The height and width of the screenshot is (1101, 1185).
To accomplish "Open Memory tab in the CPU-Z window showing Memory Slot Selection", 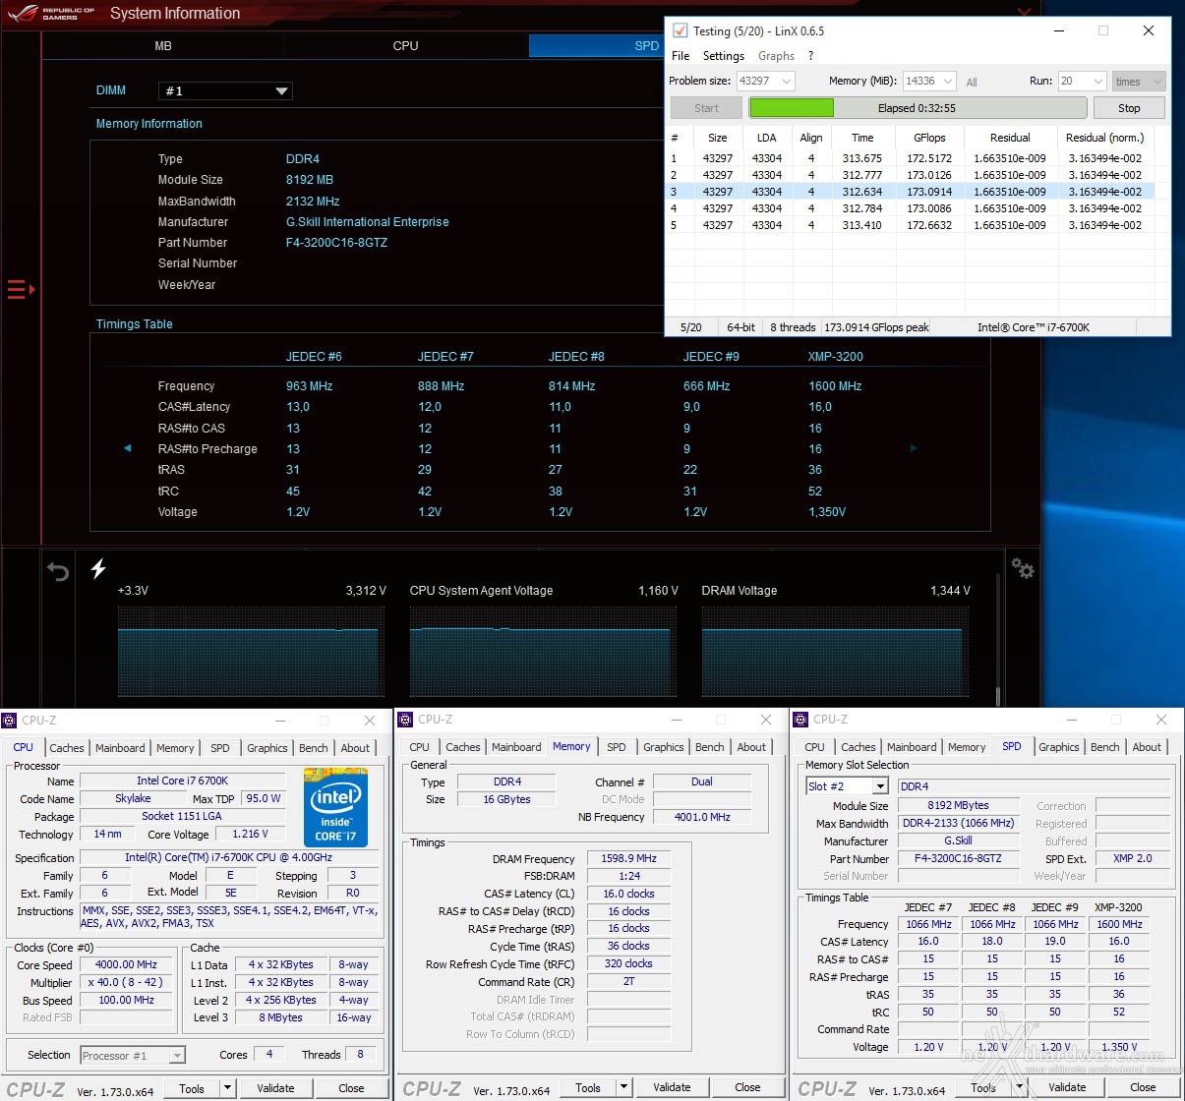I will 967,747.
